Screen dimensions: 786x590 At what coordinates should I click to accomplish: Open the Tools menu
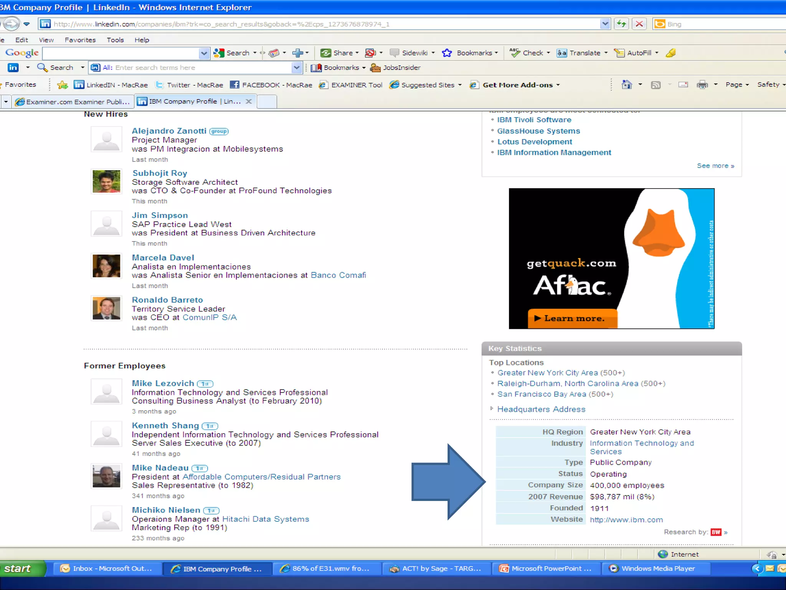[x=115, y=40]
